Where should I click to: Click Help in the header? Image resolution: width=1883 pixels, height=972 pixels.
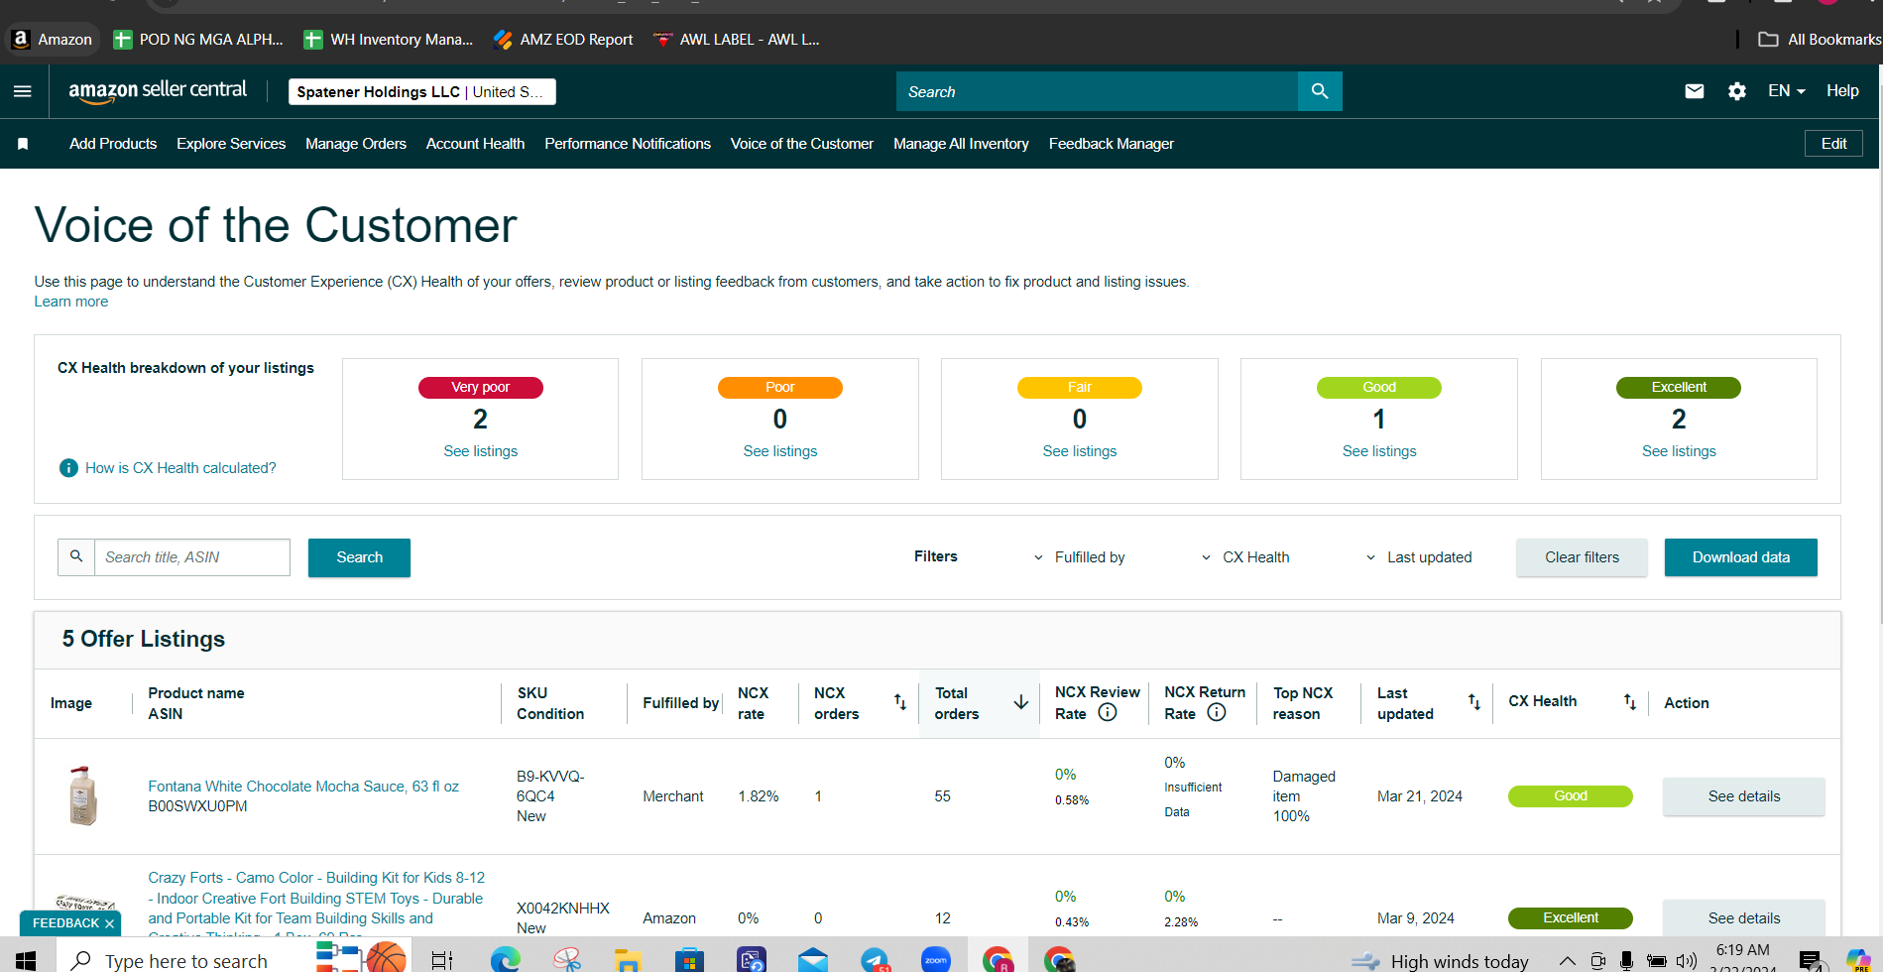1842,91
